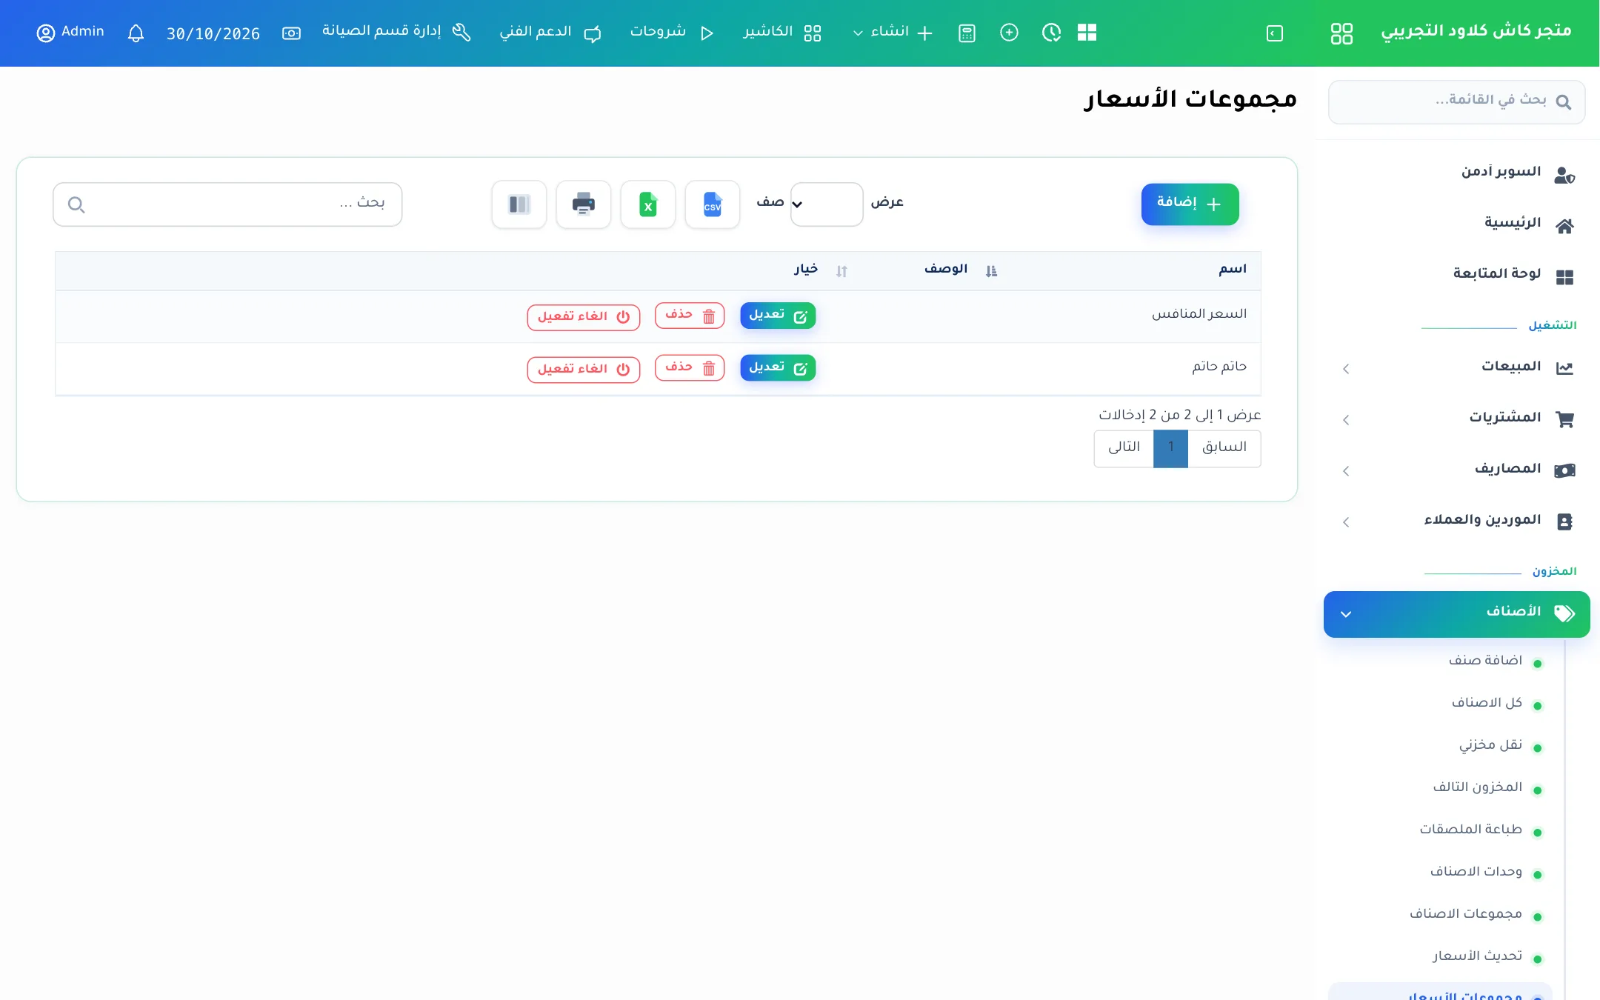Screen dimensions: 1600x1000
Task: Open the calculator icon in top bar
Action: pos(967,33)
